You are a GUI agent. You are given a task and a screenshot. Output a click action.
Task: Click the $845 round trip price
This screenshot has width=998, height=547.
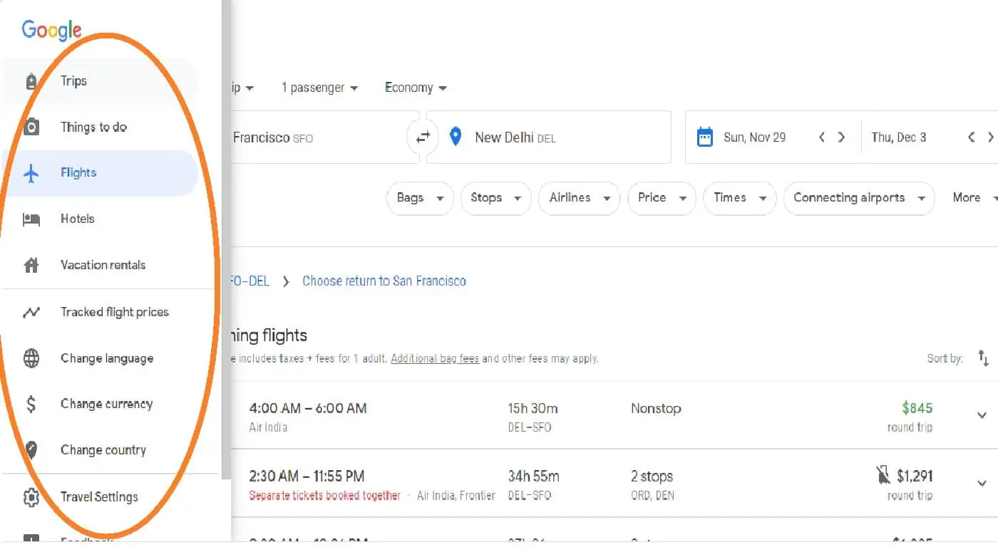917,408
